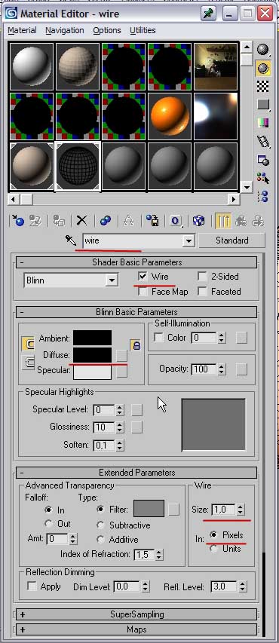Click the Diffuse color swatch
279x643 pixels.
(92, 355)
